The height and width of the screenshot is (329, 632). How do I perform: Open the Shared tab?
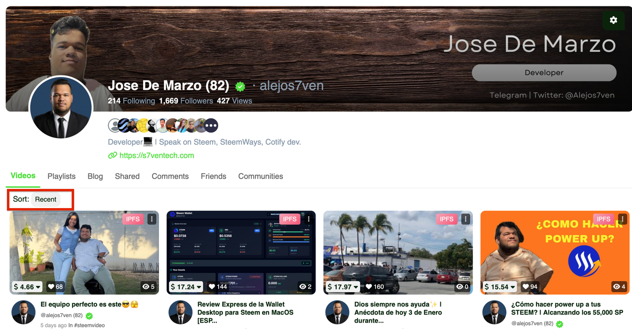point(127,176)
